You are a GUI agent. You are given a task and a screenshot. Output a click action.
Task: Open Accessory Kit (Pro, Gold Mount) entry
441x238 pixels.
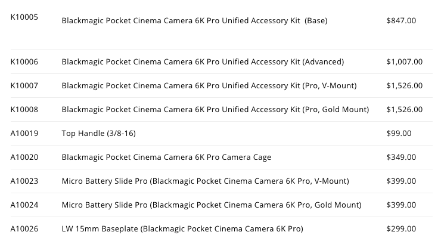(215, 109)
